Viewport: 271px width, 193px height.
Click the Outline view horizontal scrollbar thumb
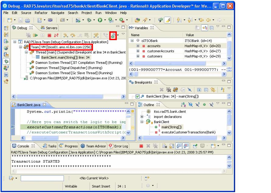[179, 138]
